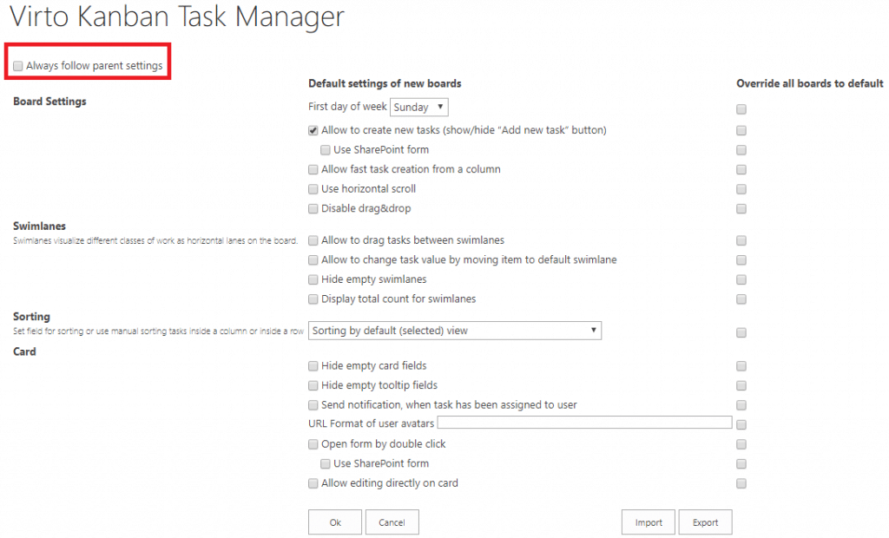Check Use SharePoint form under create tasks
Screen dimensions: 889x538
point(326,150)
